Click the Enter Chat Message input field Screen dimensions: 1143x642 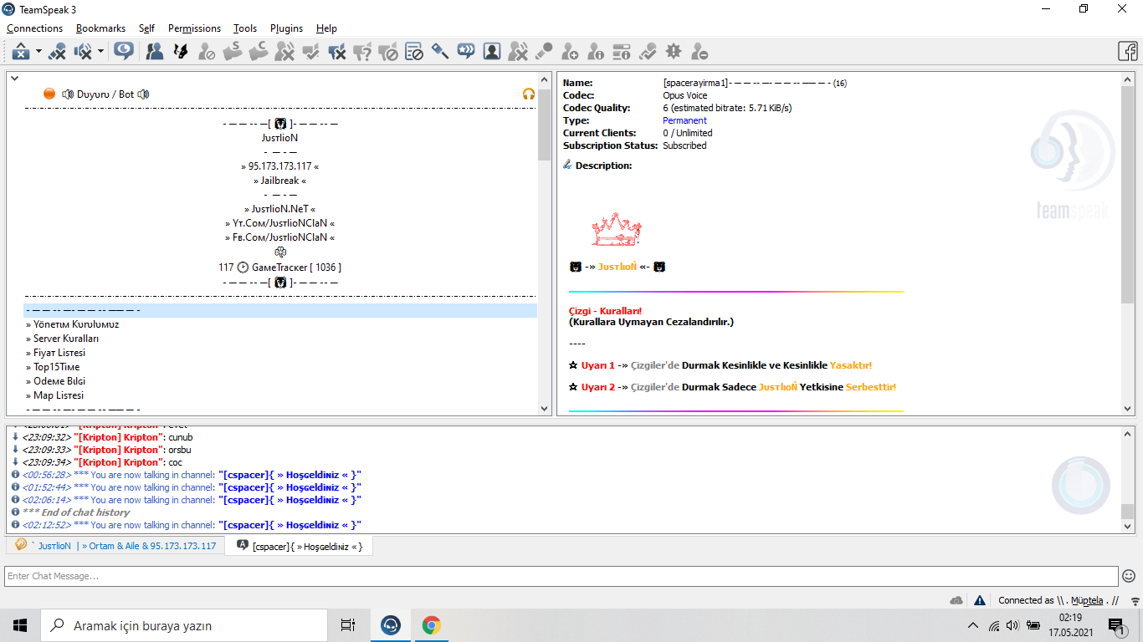pyautogui.click(x=561, y=576)
